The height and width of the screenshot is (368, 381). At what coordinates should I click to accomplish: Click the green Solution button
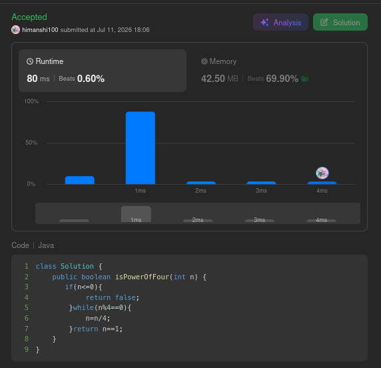click(340, 22)
